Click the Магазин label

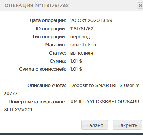coord(55,45)
